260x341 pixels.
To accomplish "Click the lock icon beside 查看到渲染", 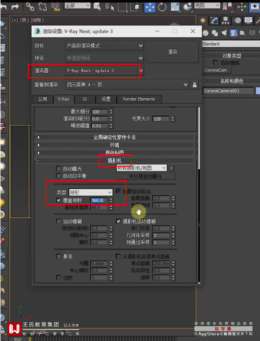I will [x=194, y=84].
